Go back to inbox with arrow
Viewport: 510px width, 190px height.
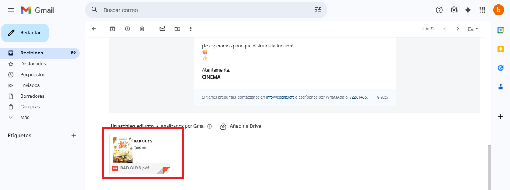(94, 29)
